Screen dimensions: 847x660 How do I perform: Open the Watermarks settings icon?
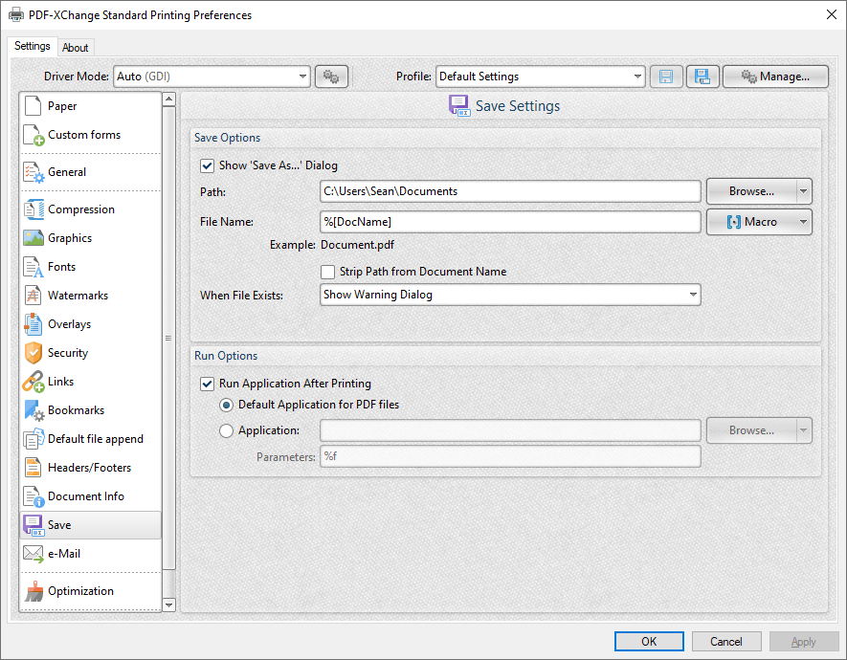coord(33,296)
